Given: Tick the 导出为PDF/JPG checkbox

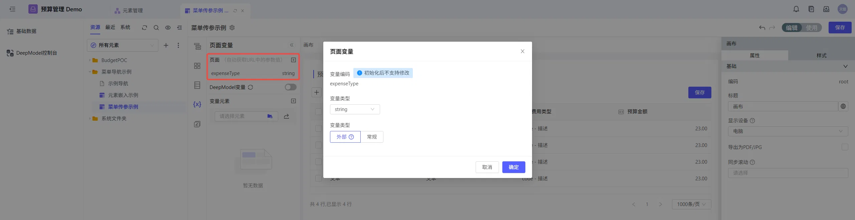Looking at the screenshot, I should 845,147.
